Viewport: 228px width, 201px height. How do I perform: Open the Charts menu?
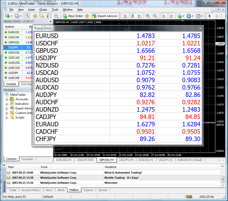pos(43,10)
